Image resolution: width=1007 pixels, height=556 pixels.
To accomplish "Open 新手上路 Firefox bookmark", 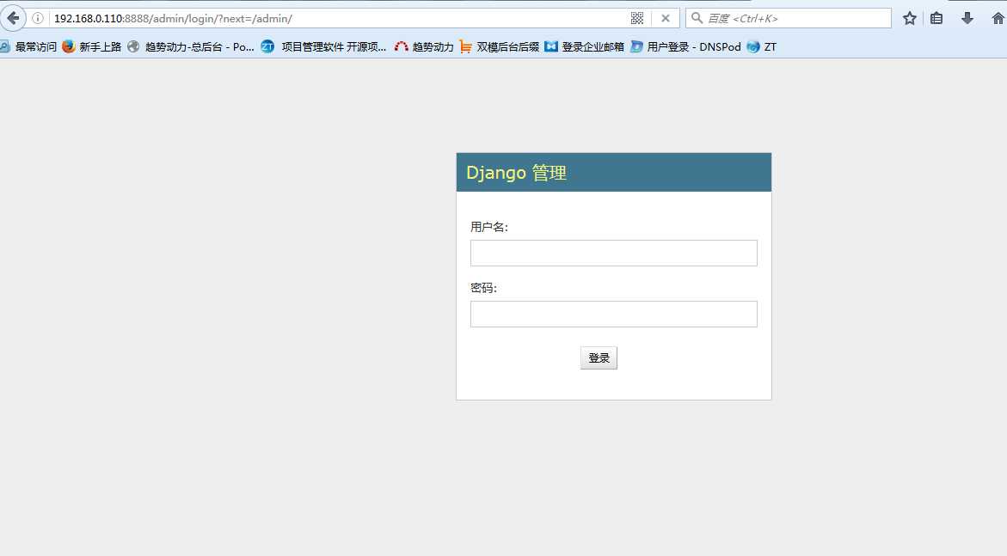I will coord(92,46).
